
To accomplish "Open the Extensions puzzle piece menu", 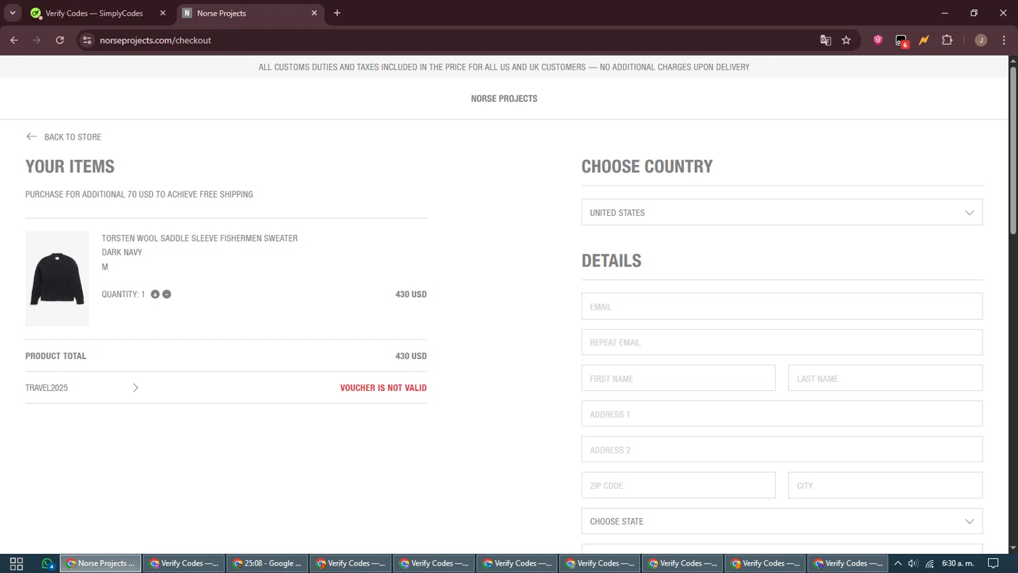I will pyautogui.click(x=947, y=40).
